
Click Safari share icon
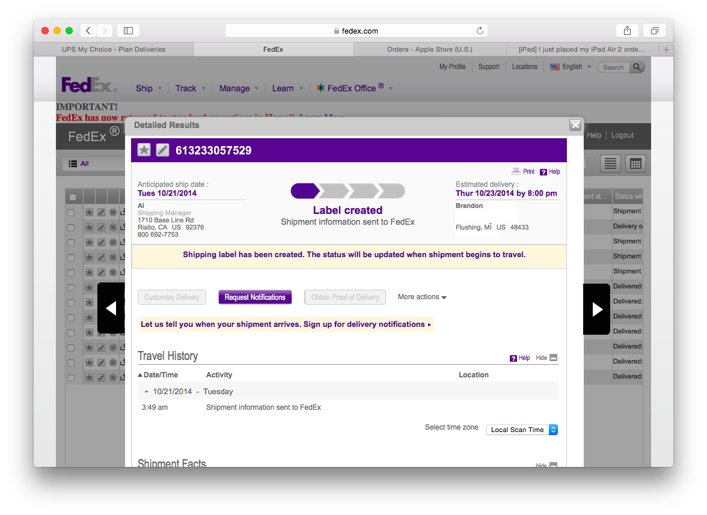click(627, 31)
